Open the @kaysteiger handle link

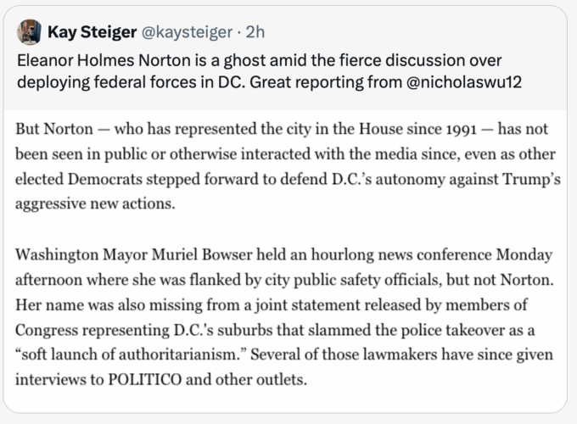(187, 32)
